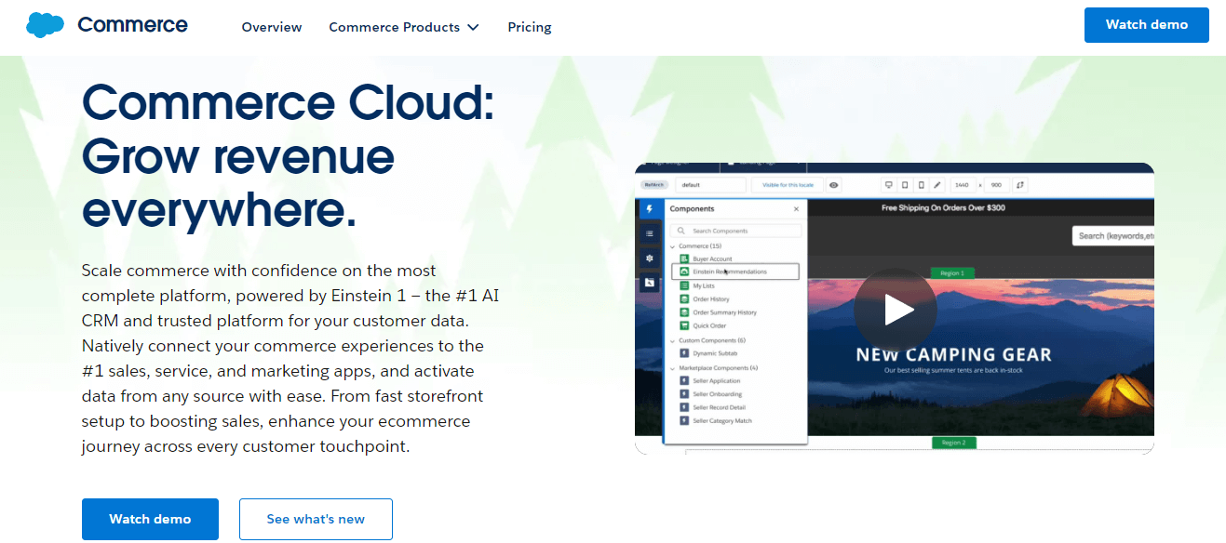The image size is (1226, 543).
Task: Click the rotate dimensions icon
Action: pos(1020,185)
